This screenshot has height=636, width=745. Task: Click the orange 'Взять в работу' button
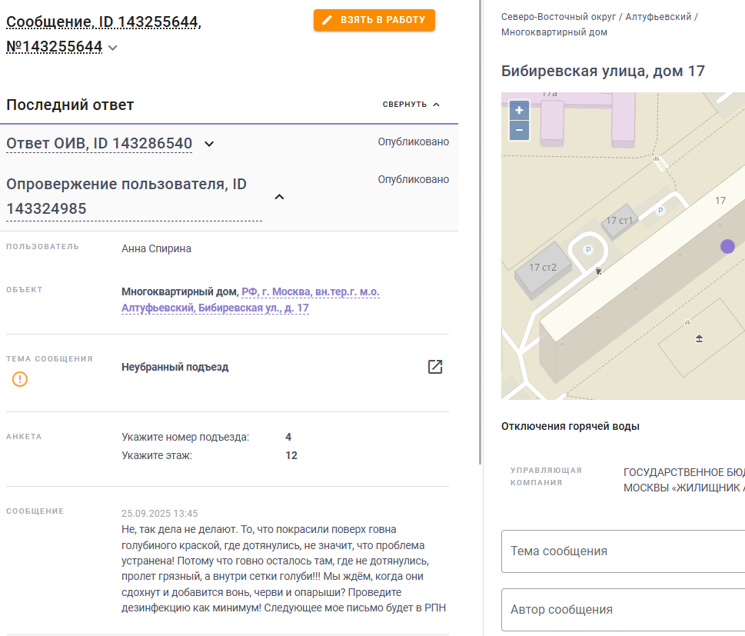[x=374, y=20]
